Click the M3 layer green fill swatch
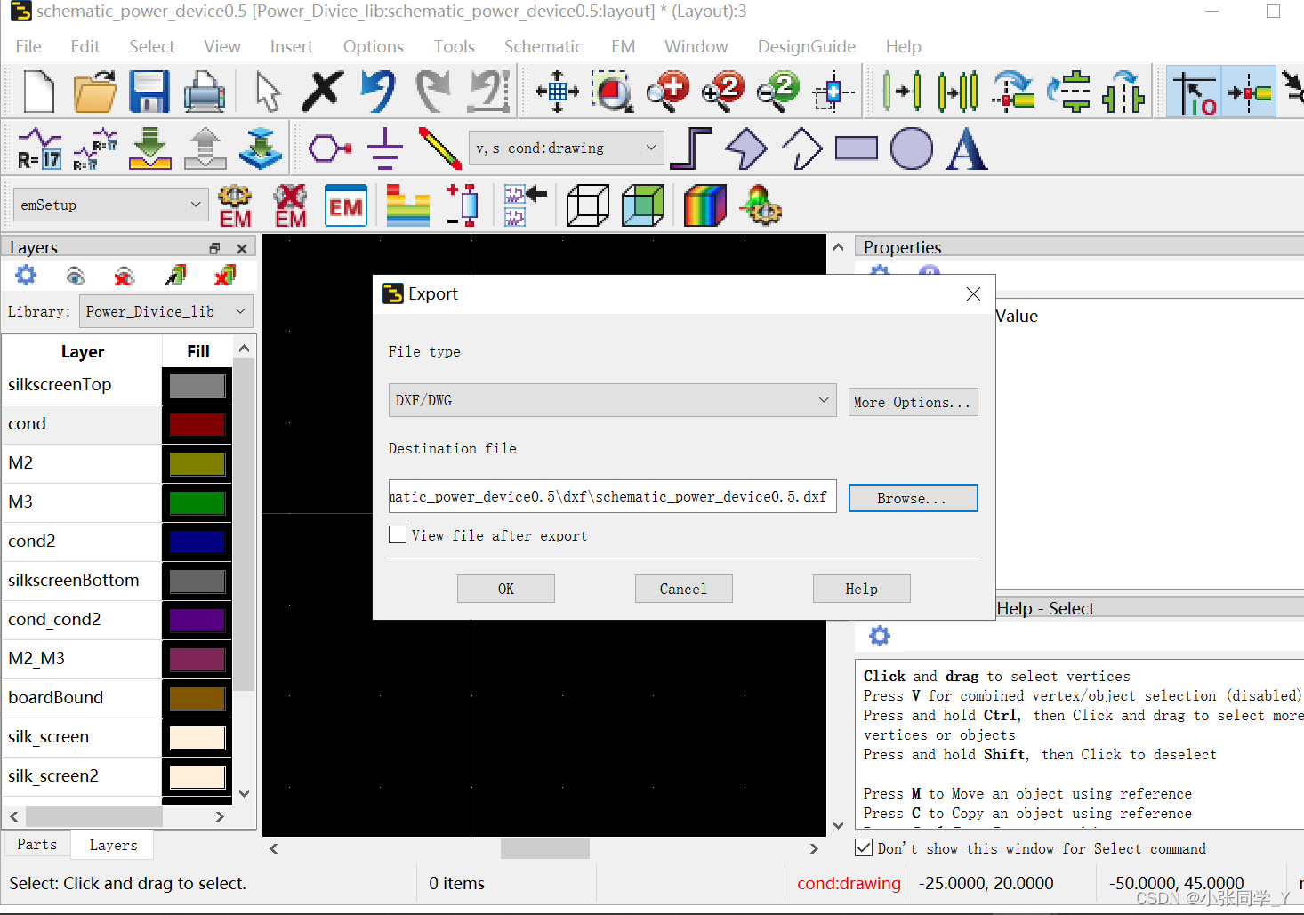1304x915 pixels. (x=197, y=502)
